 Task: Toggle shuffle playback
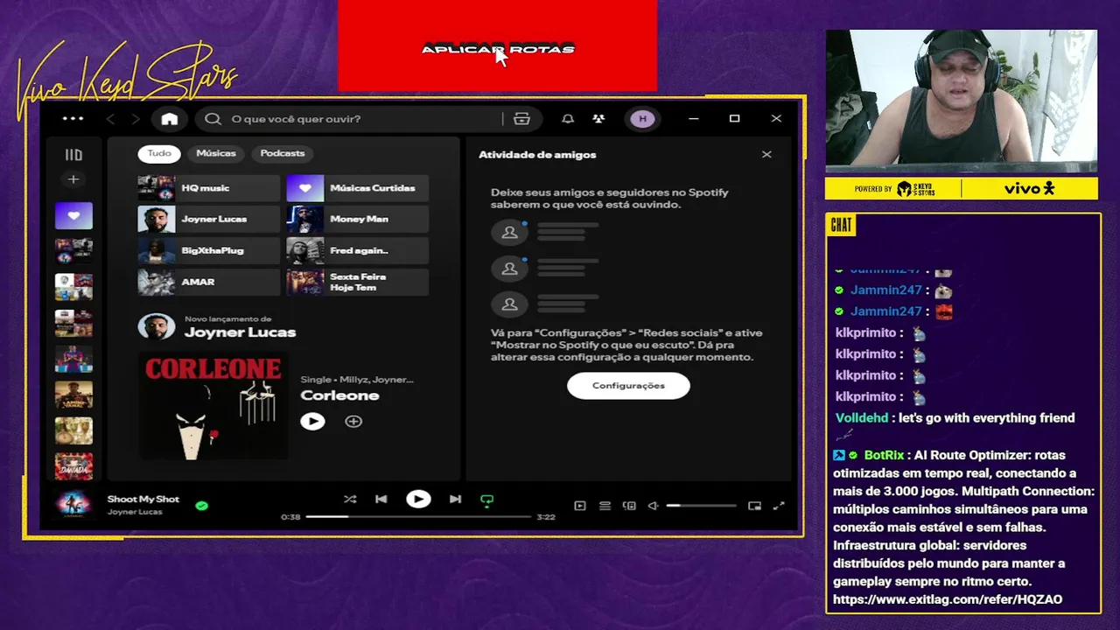(x=350, y=500)
